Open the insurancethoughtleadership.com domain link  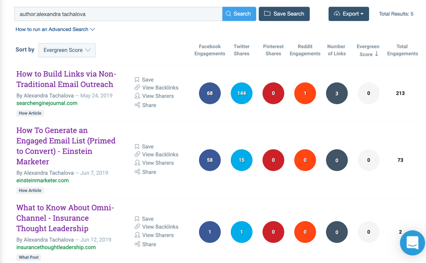point(56,247)
